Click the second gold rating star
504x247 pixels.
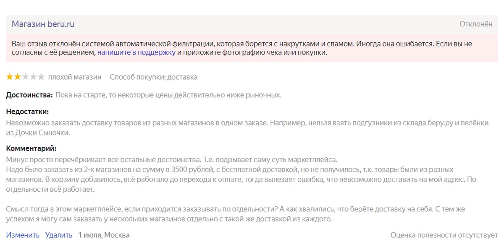18,77
